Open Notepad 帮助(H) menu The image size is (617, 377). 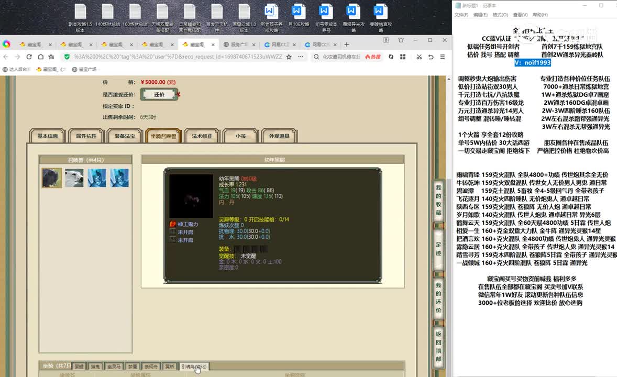(x=540, y=15)
